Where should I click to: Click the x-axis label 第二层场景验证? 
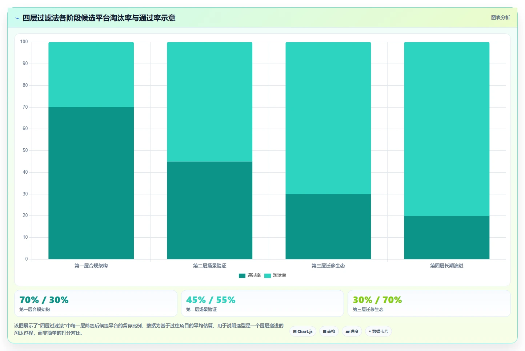pos(209,266)
